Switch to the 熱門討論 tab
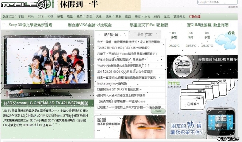242x142 pixels. coord(111,34)
